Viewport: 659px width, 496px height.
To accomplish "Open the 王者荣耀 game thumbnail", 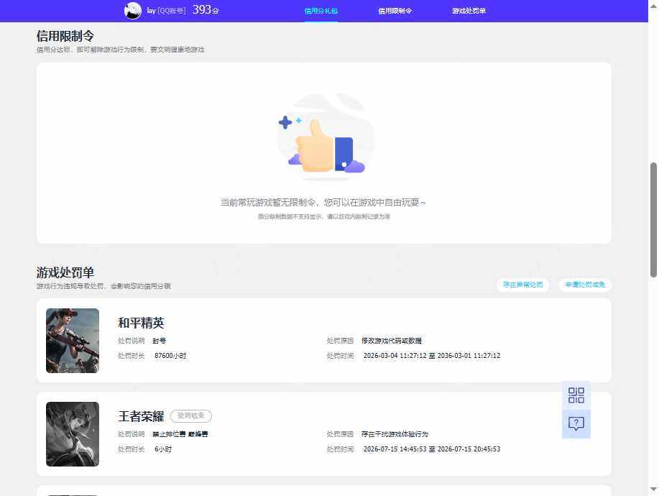I will [73, 433].
